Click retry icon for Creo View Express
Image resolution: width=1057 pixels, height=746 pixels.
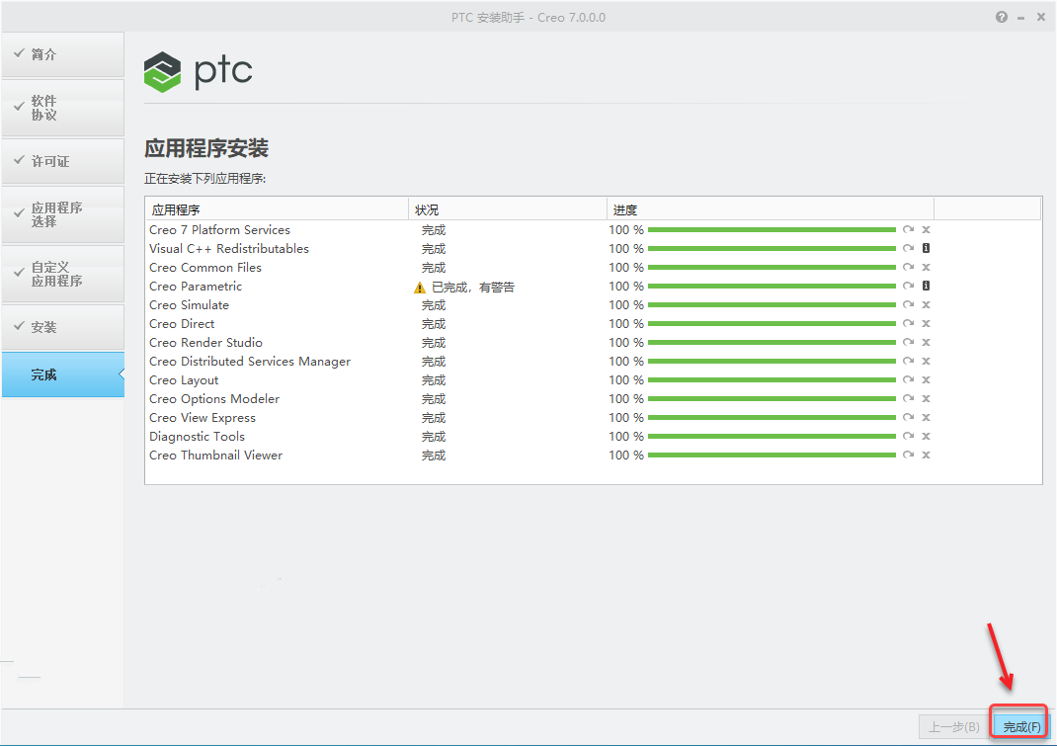pyautogui.click(x=909, y=418)
